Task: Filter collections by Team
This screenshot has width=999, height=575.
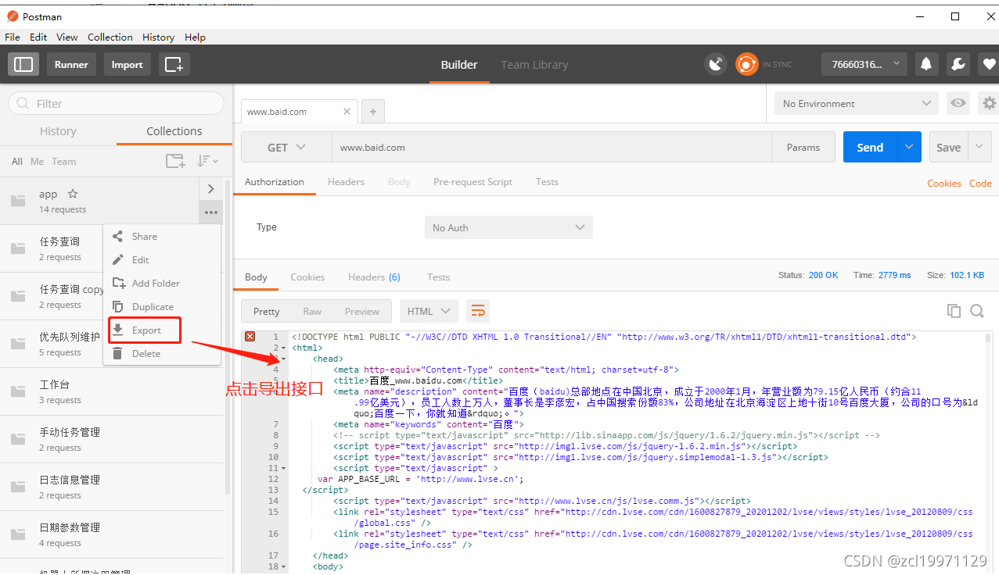Action: pyautogui.click(x=64, y=161)
